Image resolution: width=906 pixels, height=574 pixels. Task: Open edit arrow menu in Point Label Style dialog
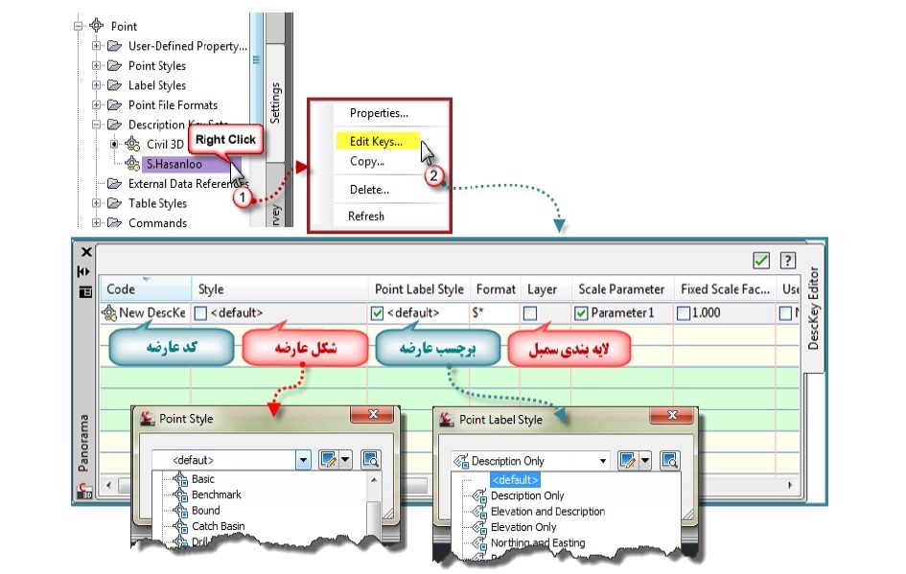645,461
